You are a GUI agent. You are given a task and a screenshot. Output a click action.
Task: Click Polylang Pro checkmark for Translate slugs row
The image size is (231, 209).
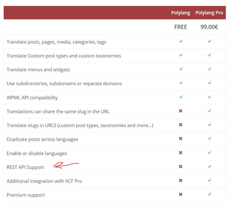click(210, 125)
